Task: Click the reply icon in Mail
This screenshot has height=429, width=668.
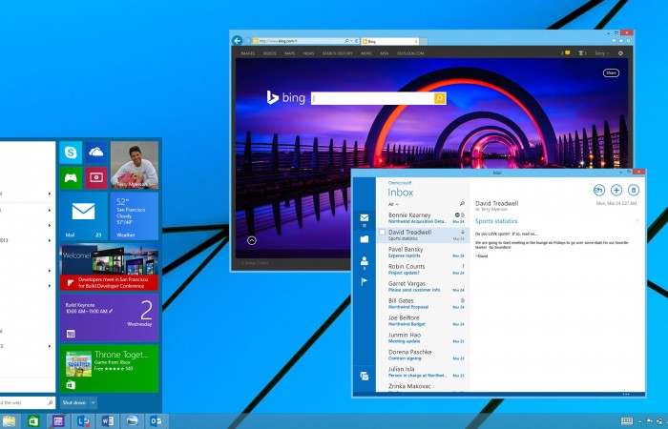Action: (x=599, y=191)
